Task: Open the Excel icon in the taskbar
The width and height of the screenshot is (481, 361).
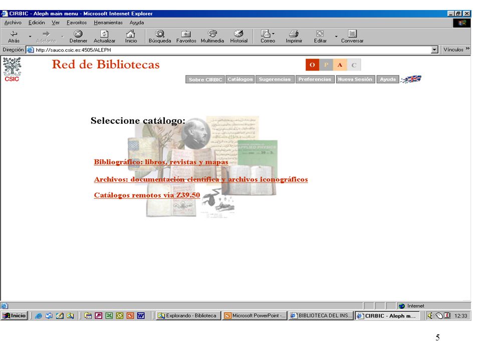Action: (x=109, y=315)
